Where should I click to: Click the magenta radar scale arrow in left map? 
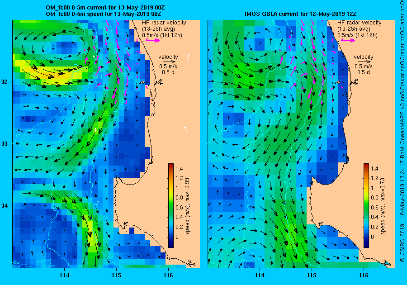pyautogui.click(x=153, y=40)
